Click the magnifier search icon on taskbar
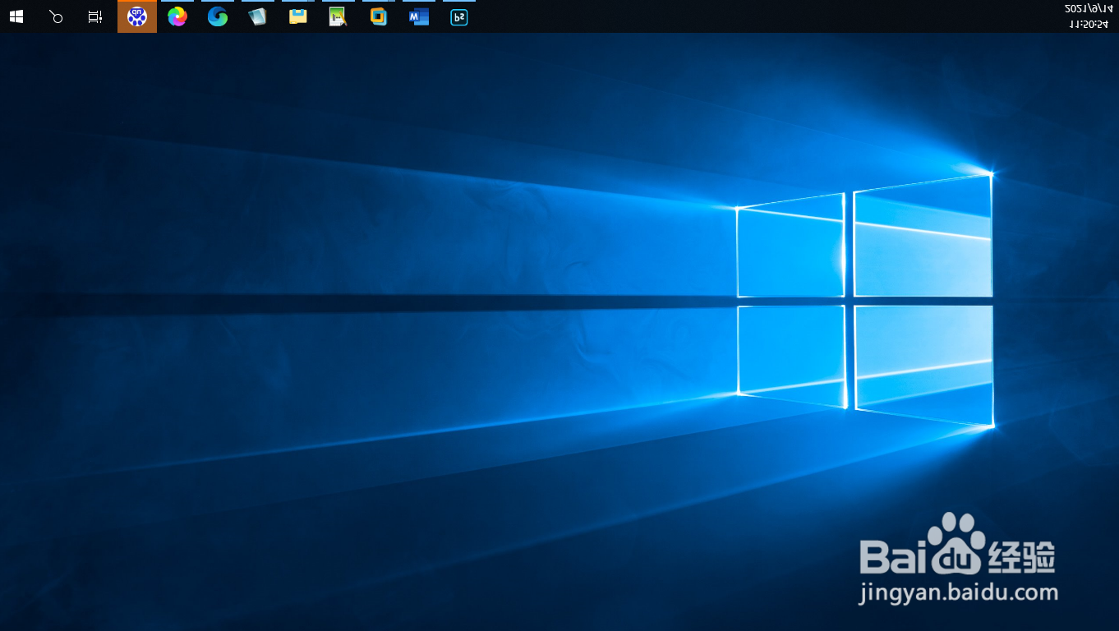The image size is (1119, 631). (x=56, y=16)
